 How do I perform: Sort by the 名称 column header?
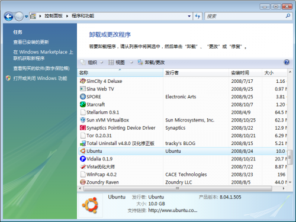tap(120, 73)
